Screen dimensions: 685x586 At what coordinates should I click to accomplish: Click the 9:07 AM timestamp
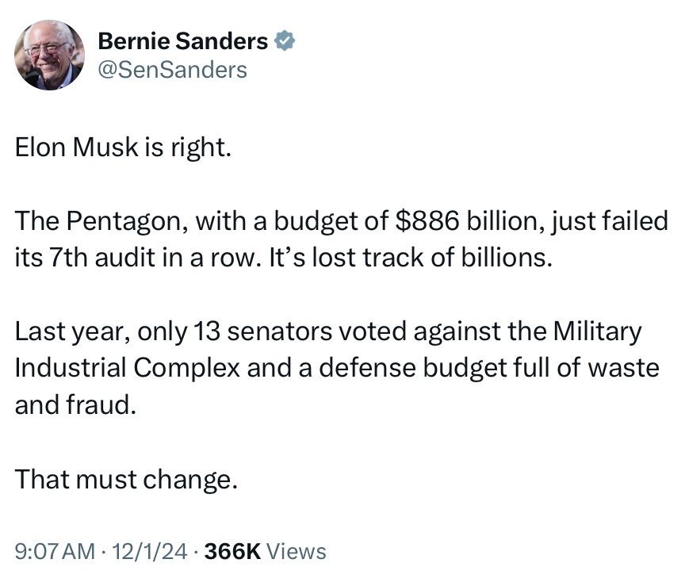pyautogui.click(x=55, y=551)
